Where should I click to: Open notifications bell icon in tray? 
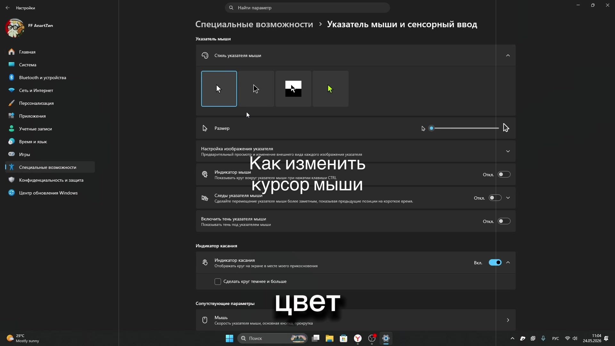[606, 338]
